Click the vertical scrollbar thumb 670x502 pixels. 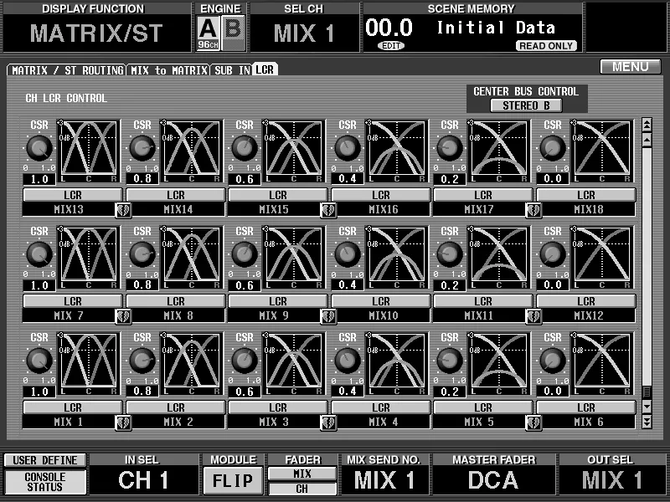click(x=647, y=392)
